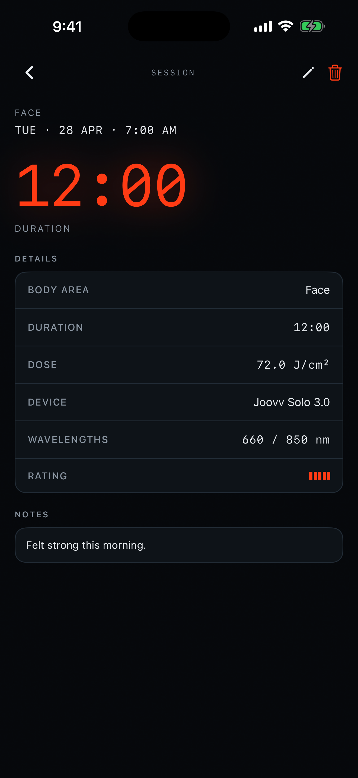Tap the 9:41 clock in status bar
The width and height of the screenshot is (358, 778).
(67, 26)
